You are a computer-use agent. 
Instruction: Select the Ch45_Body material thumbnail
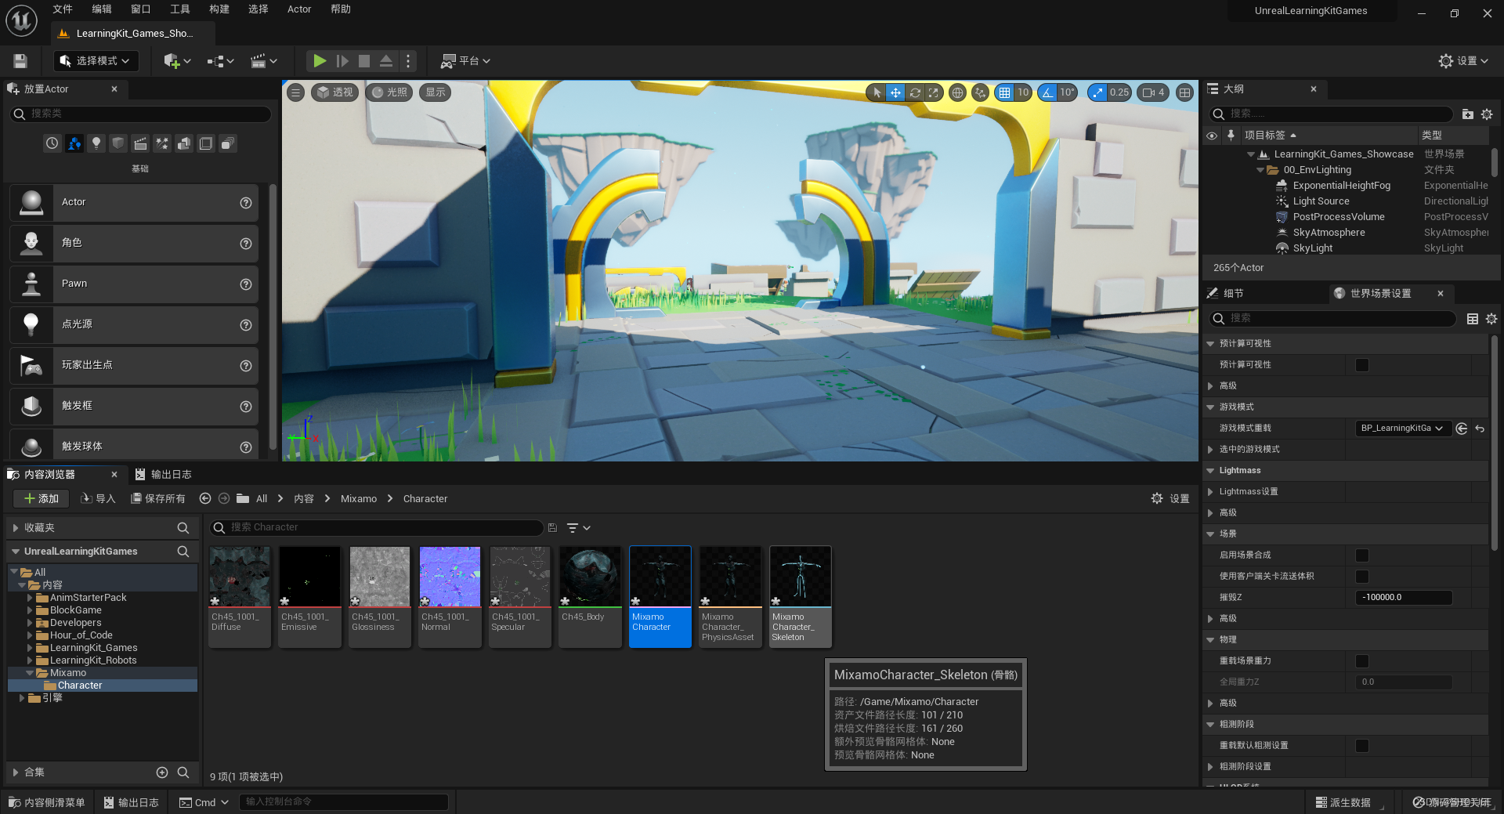(590, 596)
